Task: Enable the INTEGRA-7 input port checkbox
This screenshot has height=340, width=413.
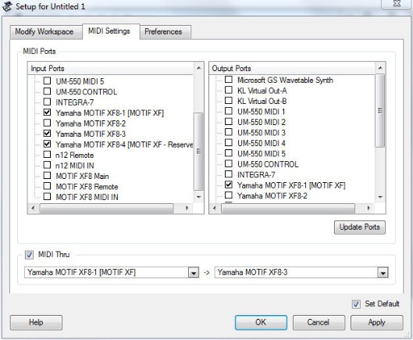Action: click(47, 102)
